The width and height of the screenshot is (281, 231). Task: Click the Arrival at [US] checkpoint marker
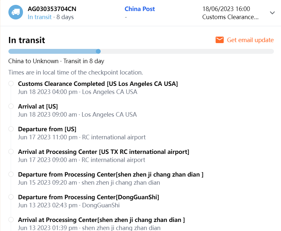click(11, 106)
